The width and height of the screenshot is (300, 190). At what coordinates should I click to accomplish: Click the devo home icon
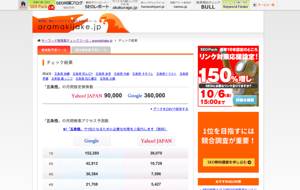[23, 5]
